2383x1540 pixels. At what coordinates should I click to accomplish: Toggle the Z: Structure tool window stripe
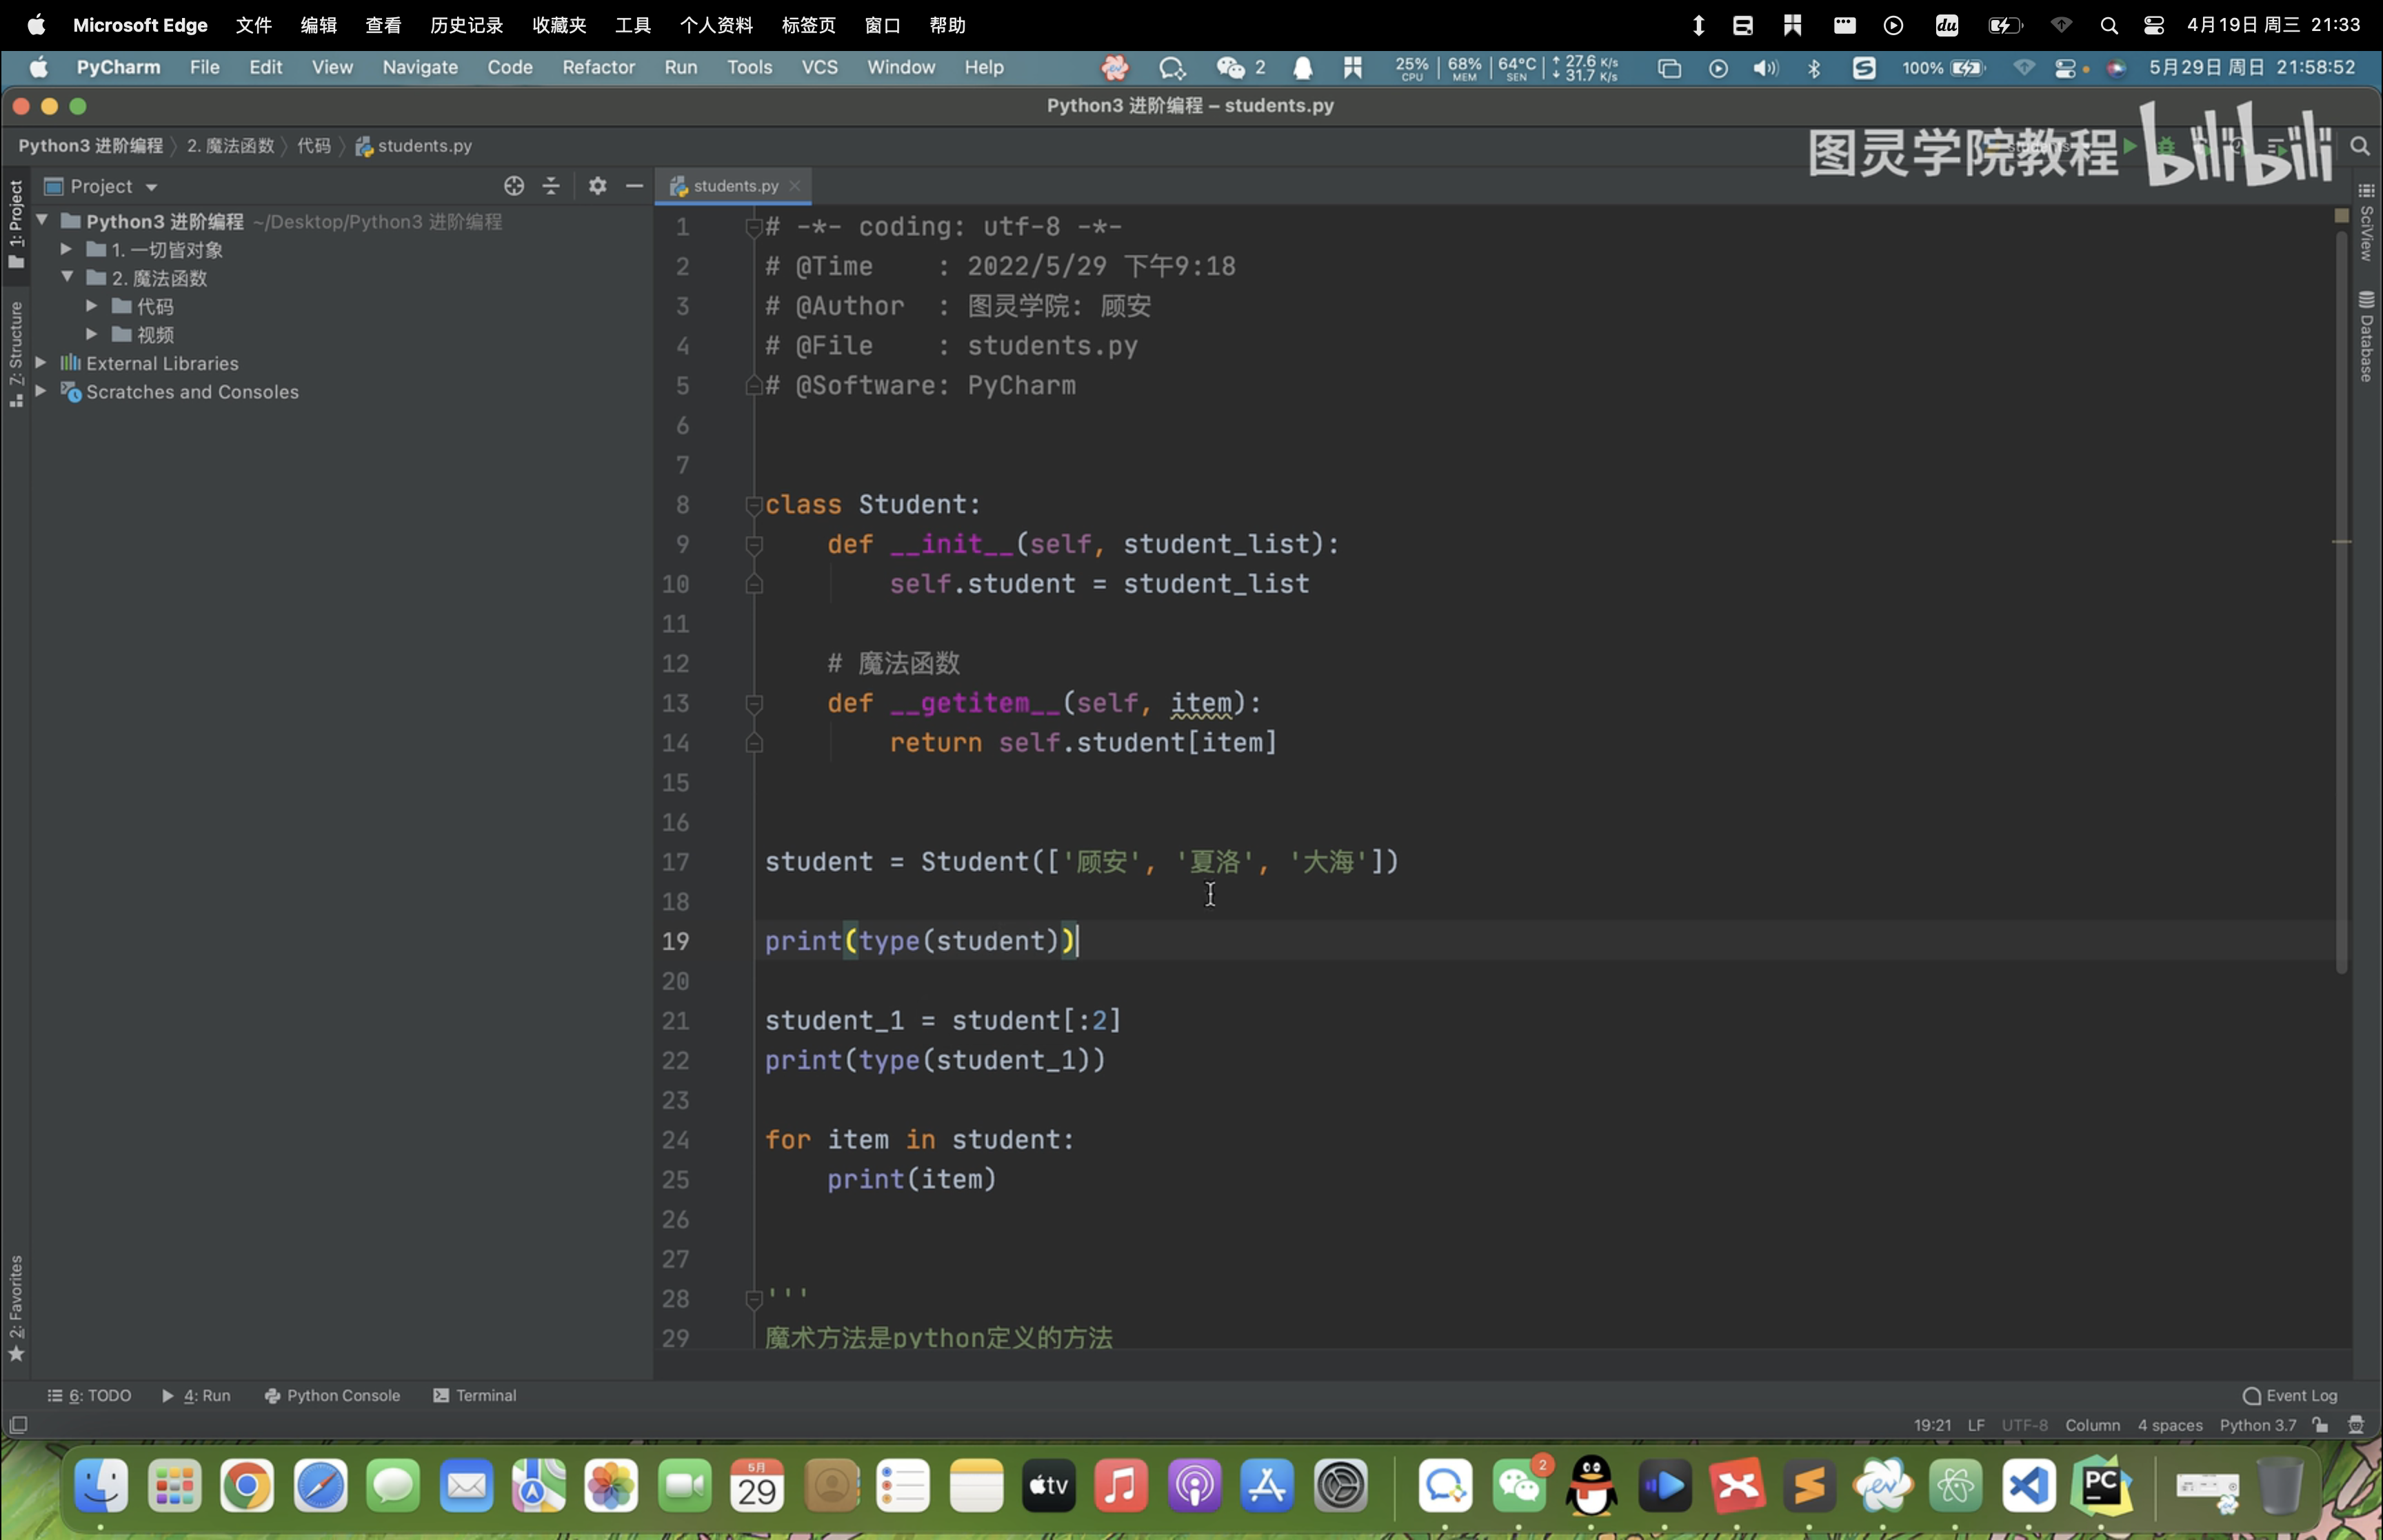[x=16, y=354]
